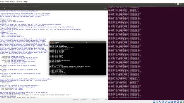The image size is (184, 103).
Task: Click the terminal prompt cursor at bottom
Action: [x=109, y=98]
